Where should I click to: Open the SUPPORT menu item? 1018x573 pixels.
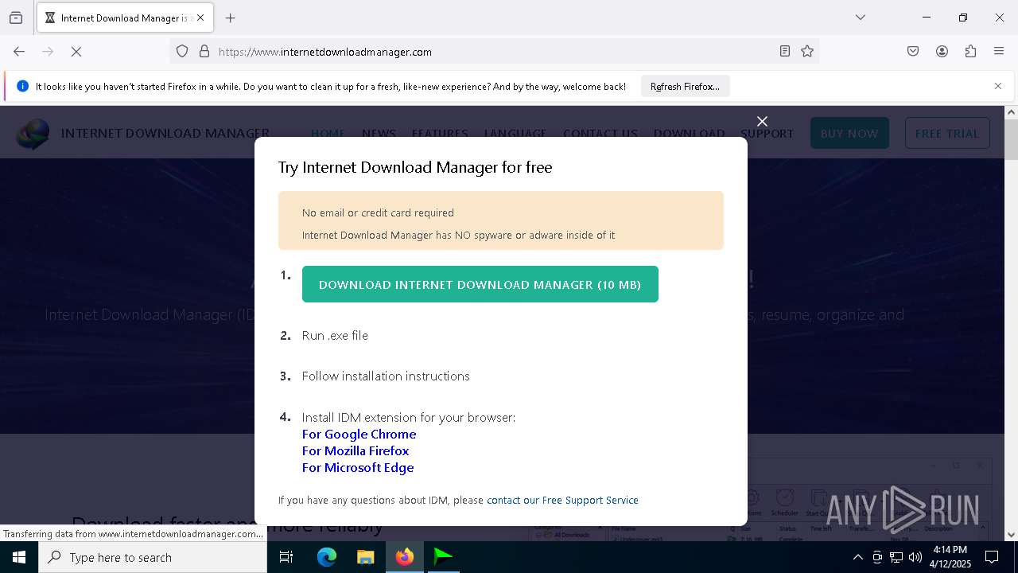[x=767, y=133]
